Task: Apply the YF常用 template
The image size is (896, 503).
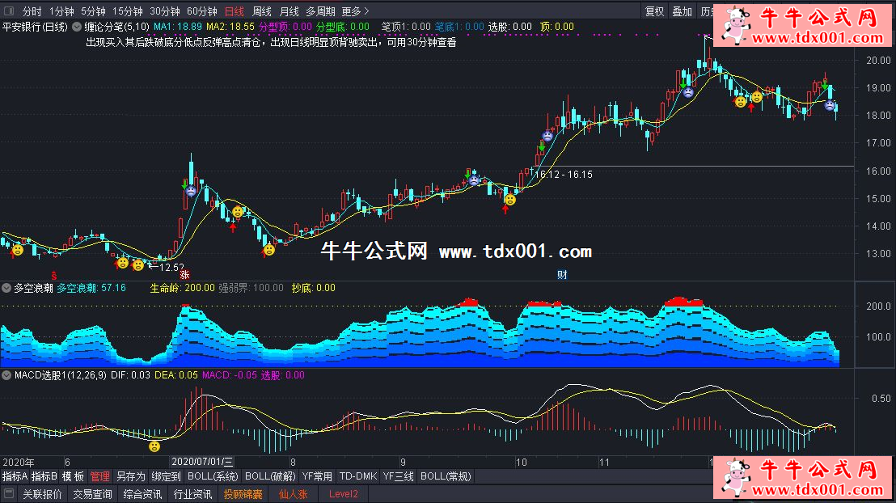Action: click(x=317, y=476)
